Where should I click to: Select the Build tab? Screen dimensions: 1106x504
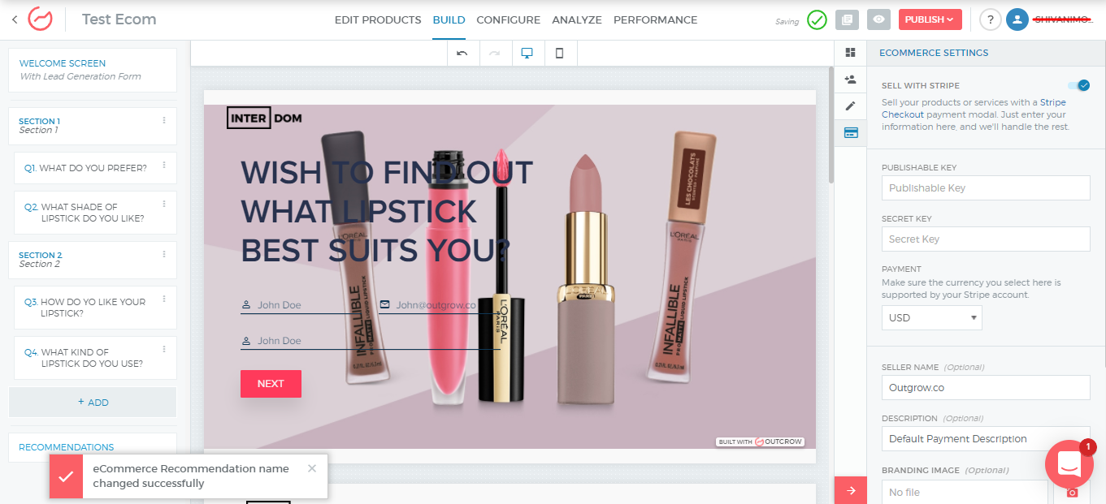[x=449, y=19]
